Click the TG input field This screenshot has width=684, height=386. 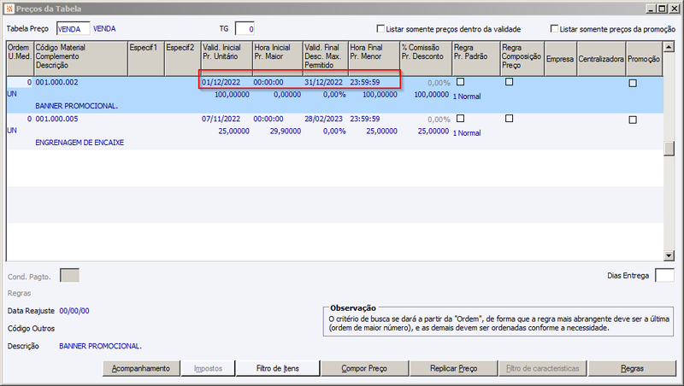click(245, 29)
